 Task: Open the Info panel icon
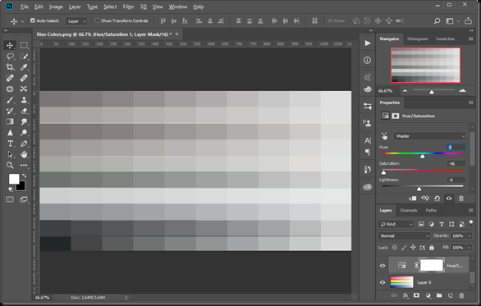pyautogui.click(x=367, y=61)
